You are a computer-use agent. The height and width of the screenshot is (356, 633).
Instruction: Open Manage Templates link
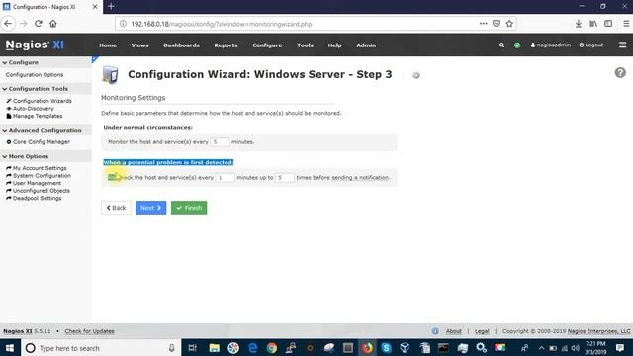tap(38, 116)
